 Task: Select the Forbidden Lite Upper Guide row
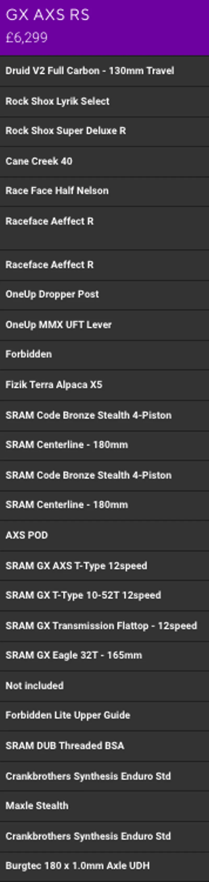pos(68,715)
